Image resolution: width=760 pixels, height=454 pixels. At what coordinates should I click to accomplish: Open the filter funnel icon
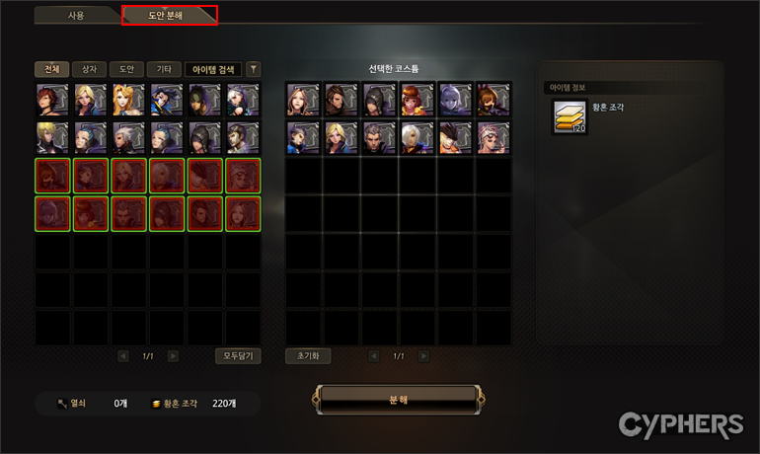[253, 69]
